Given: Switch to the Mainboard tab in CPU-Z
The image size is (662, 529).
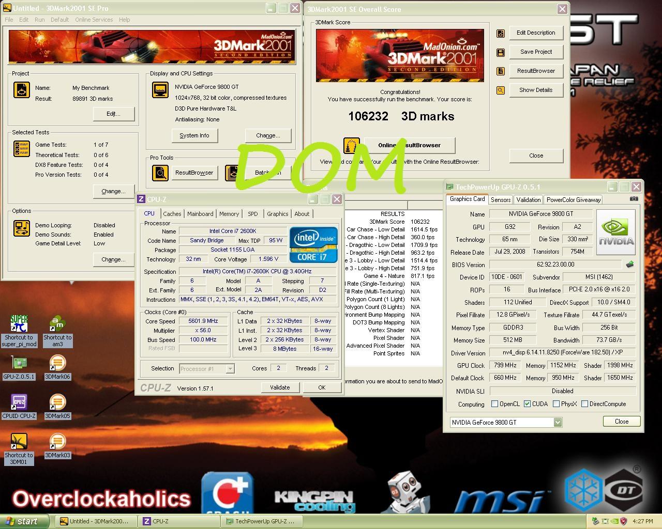Looking at the screenshot, I should tap(200, 214).
